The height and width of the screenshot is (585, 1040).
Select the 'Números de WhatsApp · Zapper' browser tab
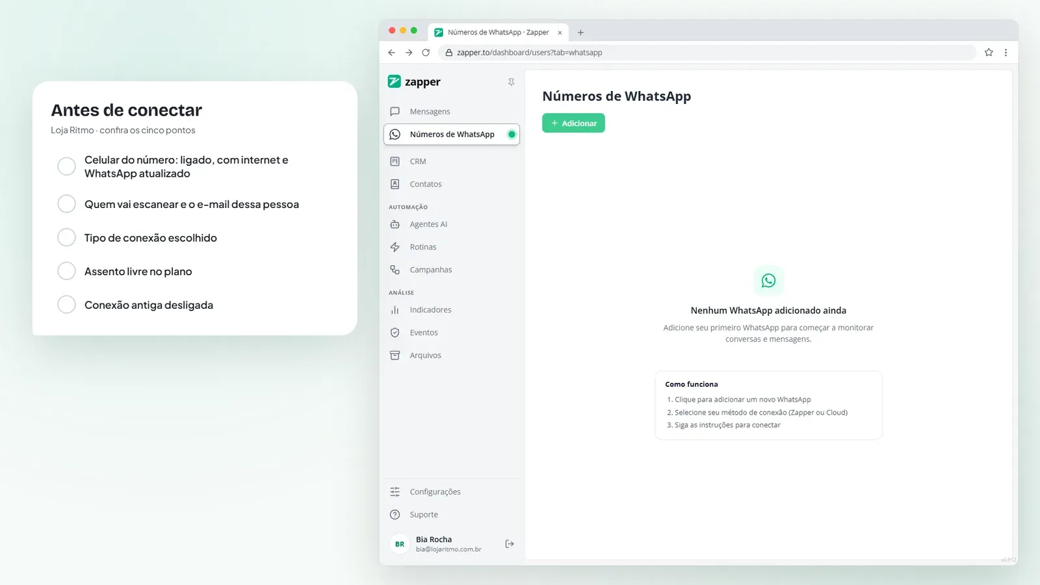(498, 32)
